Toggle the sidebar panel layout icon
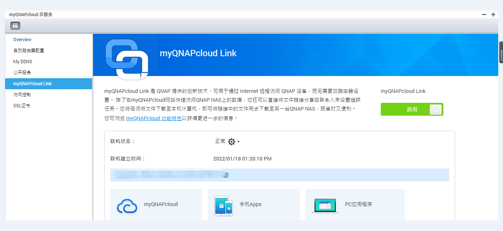 pyautogui.click(x=15, y=26)
